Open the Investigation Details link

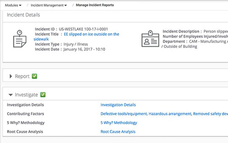pyautogui.click(x=118, y=105)
